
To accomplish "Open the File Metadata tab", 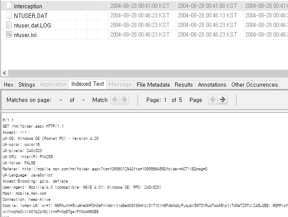I will click(153, 85).
